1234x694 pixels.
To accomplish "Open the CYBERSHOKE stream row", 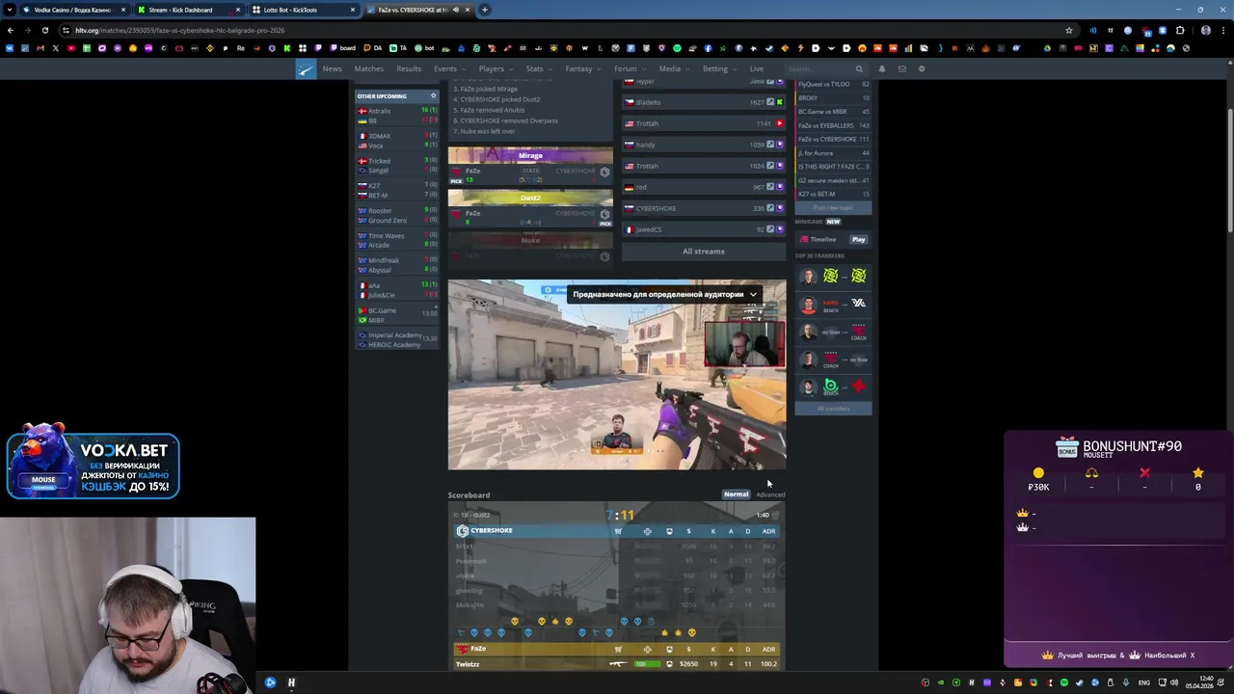I will point(703,208).
